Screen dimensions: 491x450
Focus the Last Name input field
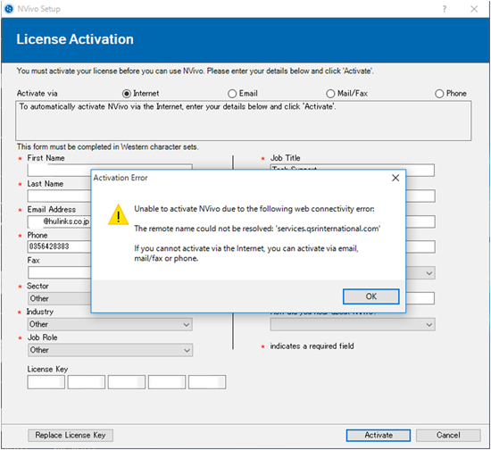click(x=59, y=196)
